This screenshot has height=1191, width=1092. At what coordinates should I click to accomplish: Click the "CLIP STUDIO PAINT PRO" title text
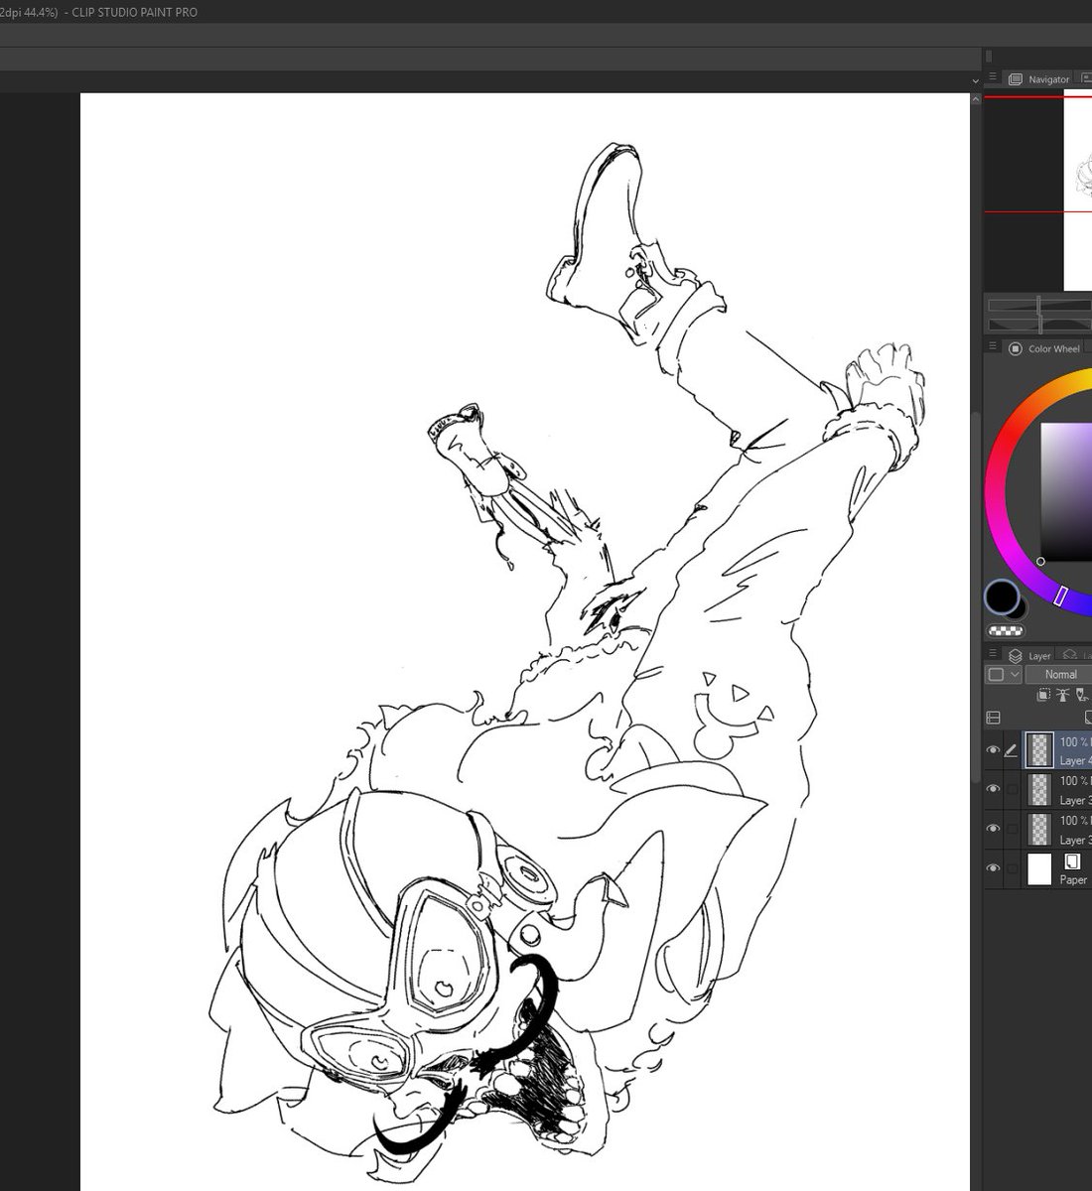(x=136, y=12)
